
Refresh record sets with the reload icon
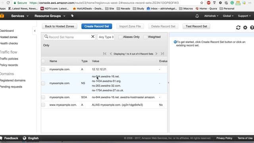pos(238,27)
